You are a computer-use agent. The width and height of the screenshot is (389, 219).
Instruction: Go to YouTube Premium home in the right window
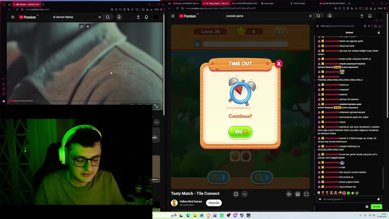188,16
